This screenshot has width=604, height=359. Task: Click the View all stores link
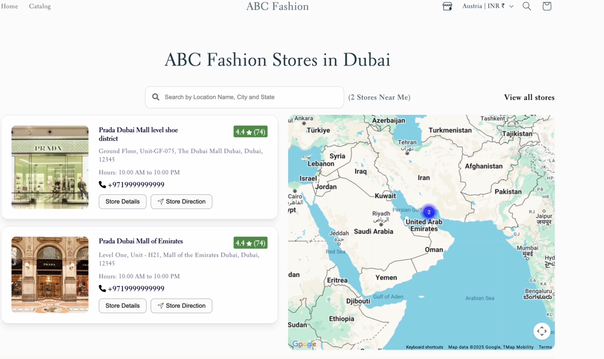click(529, 97)
